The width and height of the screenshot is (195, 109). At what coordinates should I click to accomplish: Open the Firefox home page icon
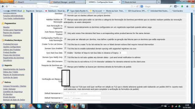click(187, 6)
